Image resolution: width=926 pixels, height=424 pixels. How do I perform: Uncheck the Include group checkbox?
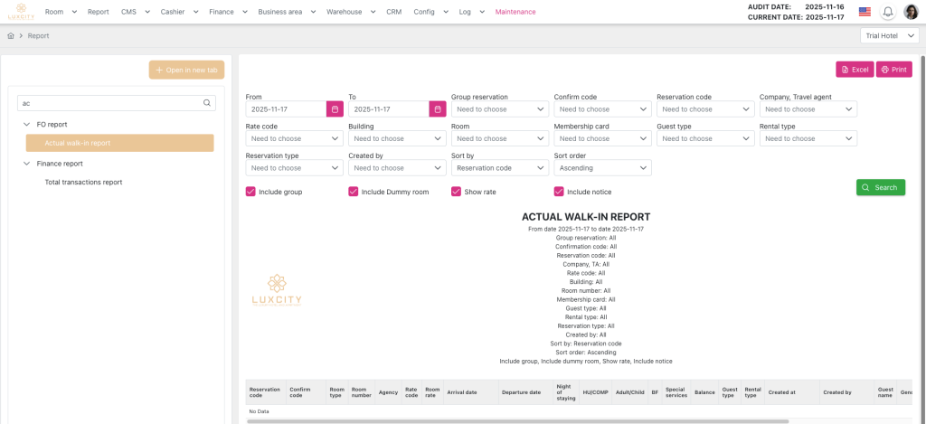pyautogui.click(x=251, y=192)
